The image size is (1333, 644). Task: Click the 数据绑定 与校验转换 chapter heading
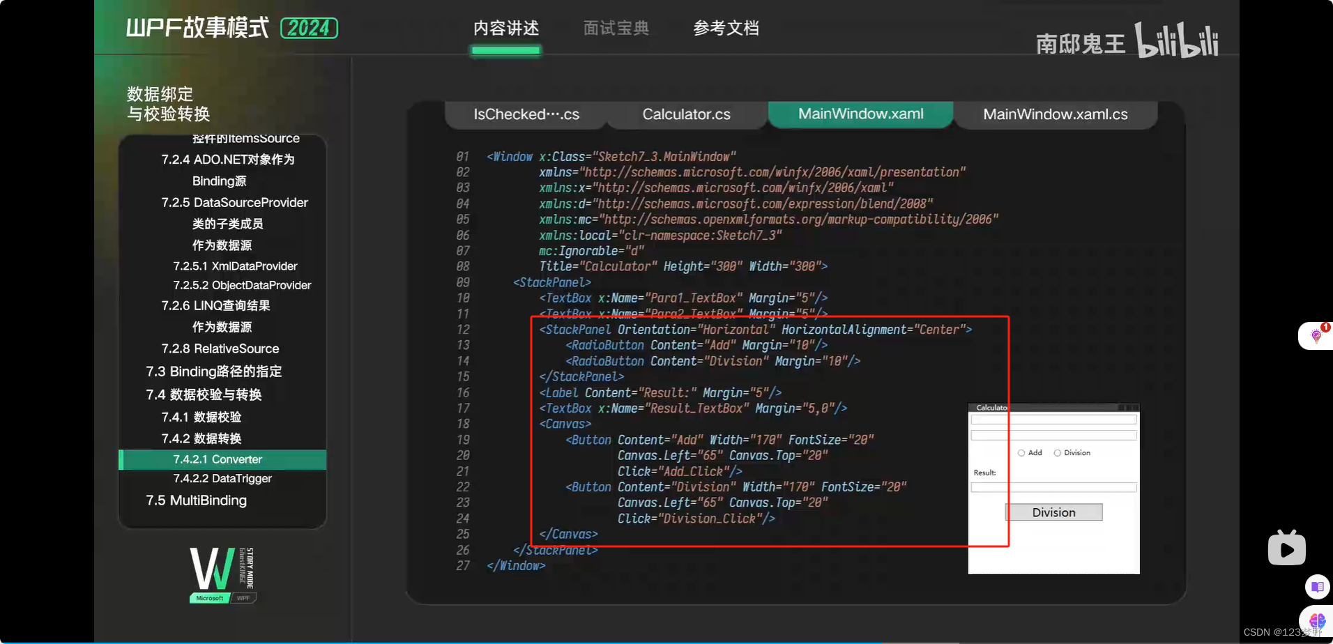click(x=168, y=104)
